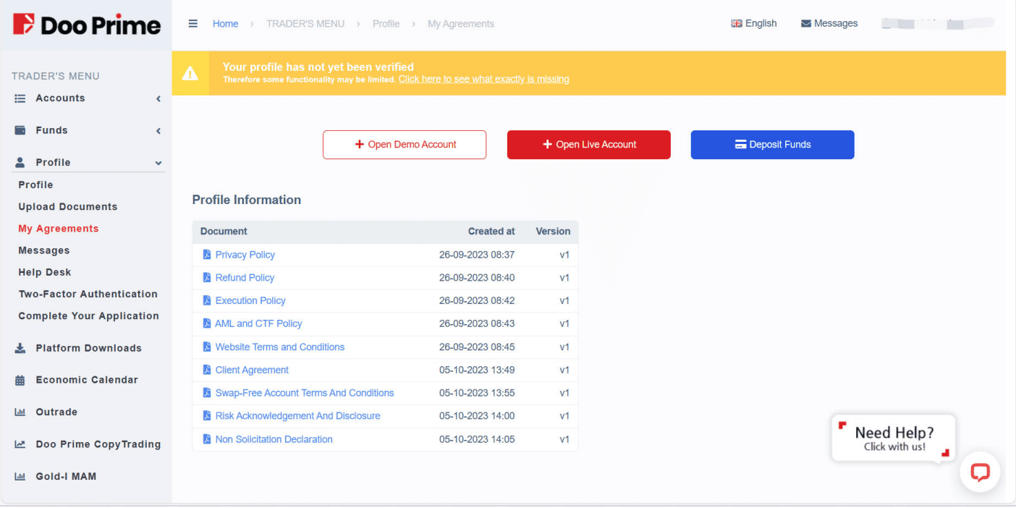Click Open Live Account button
This screenshot has height=508, width=1016.
point(589,145)
